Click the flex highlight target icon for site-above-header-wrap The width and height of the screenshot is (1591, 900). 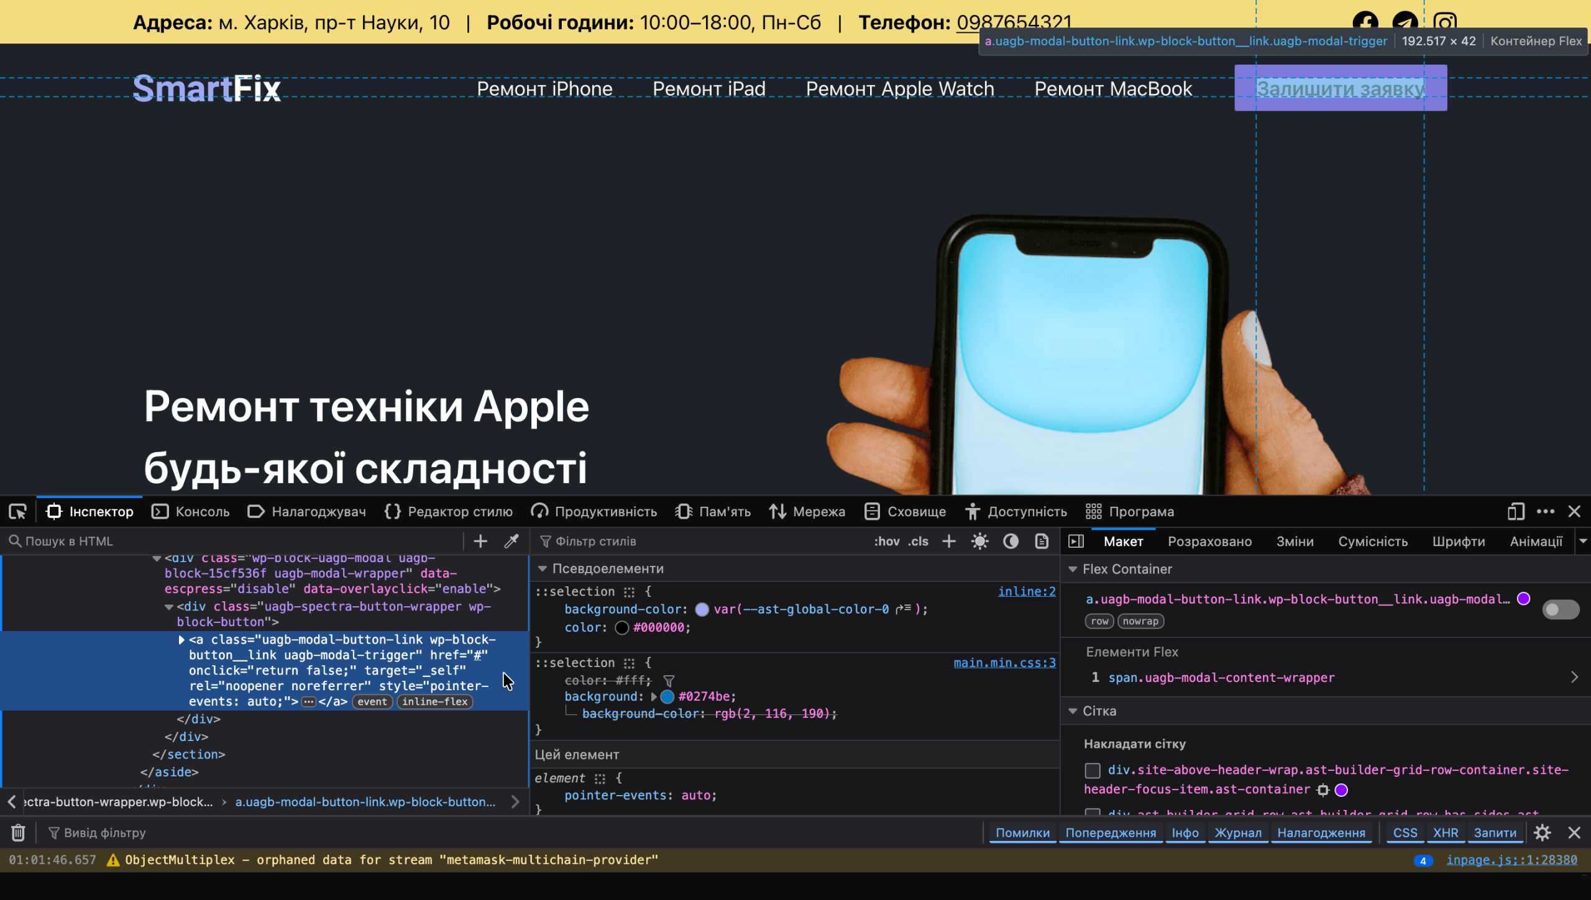[x=1323, y=789]
